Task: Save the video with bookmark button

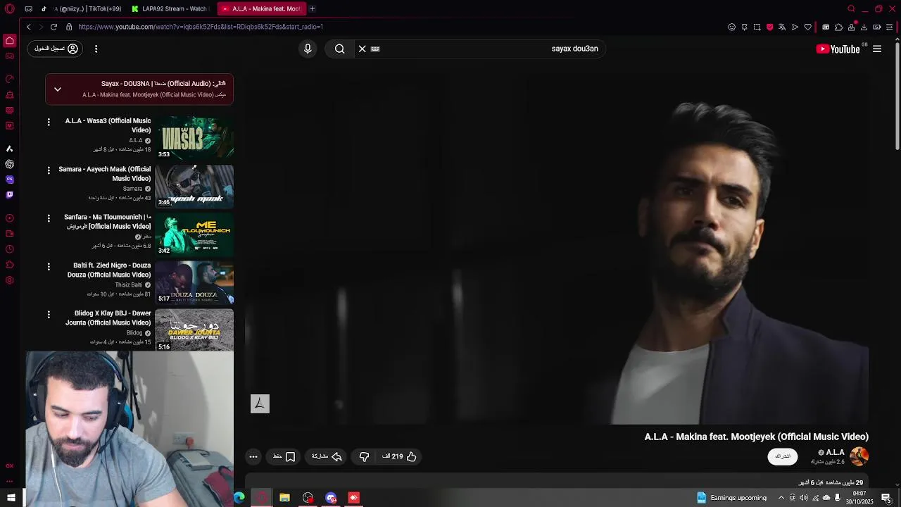Action: (284, 456)
